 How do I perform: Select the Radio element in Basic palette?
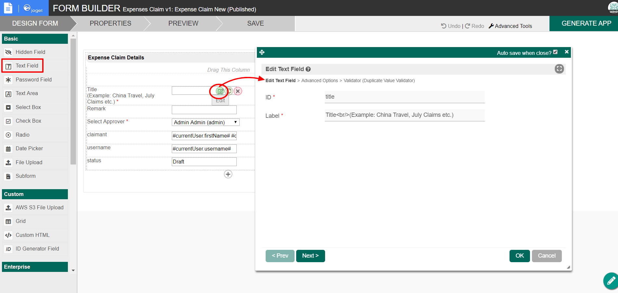click(22, 135)
